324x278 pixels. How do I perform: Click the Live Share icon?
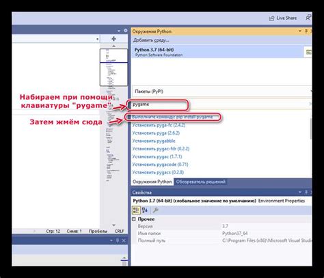(271, 18)
